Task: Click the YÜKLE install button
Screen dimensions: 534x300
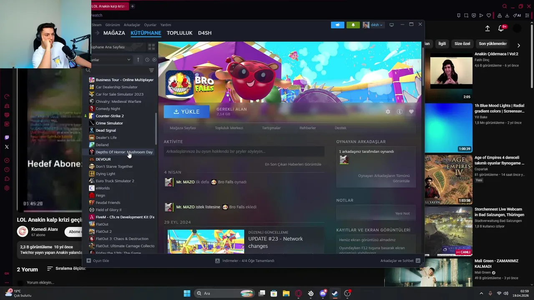Action: (x=186, y=112)
